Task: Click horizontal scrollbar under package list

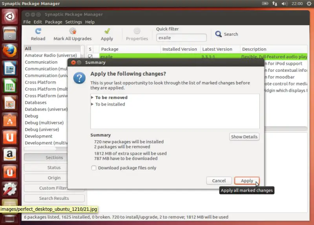Action: coord(286,128)
